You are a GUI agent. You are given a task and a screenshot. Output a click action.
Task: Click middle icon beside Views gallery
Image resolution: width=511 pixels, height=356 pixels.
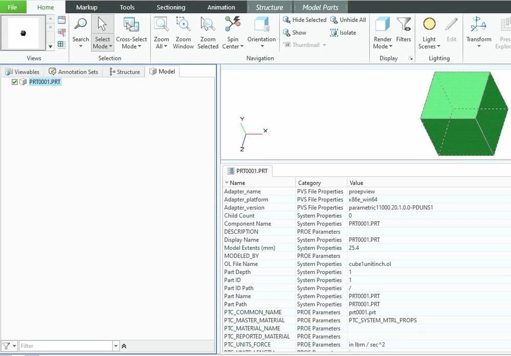61,32
